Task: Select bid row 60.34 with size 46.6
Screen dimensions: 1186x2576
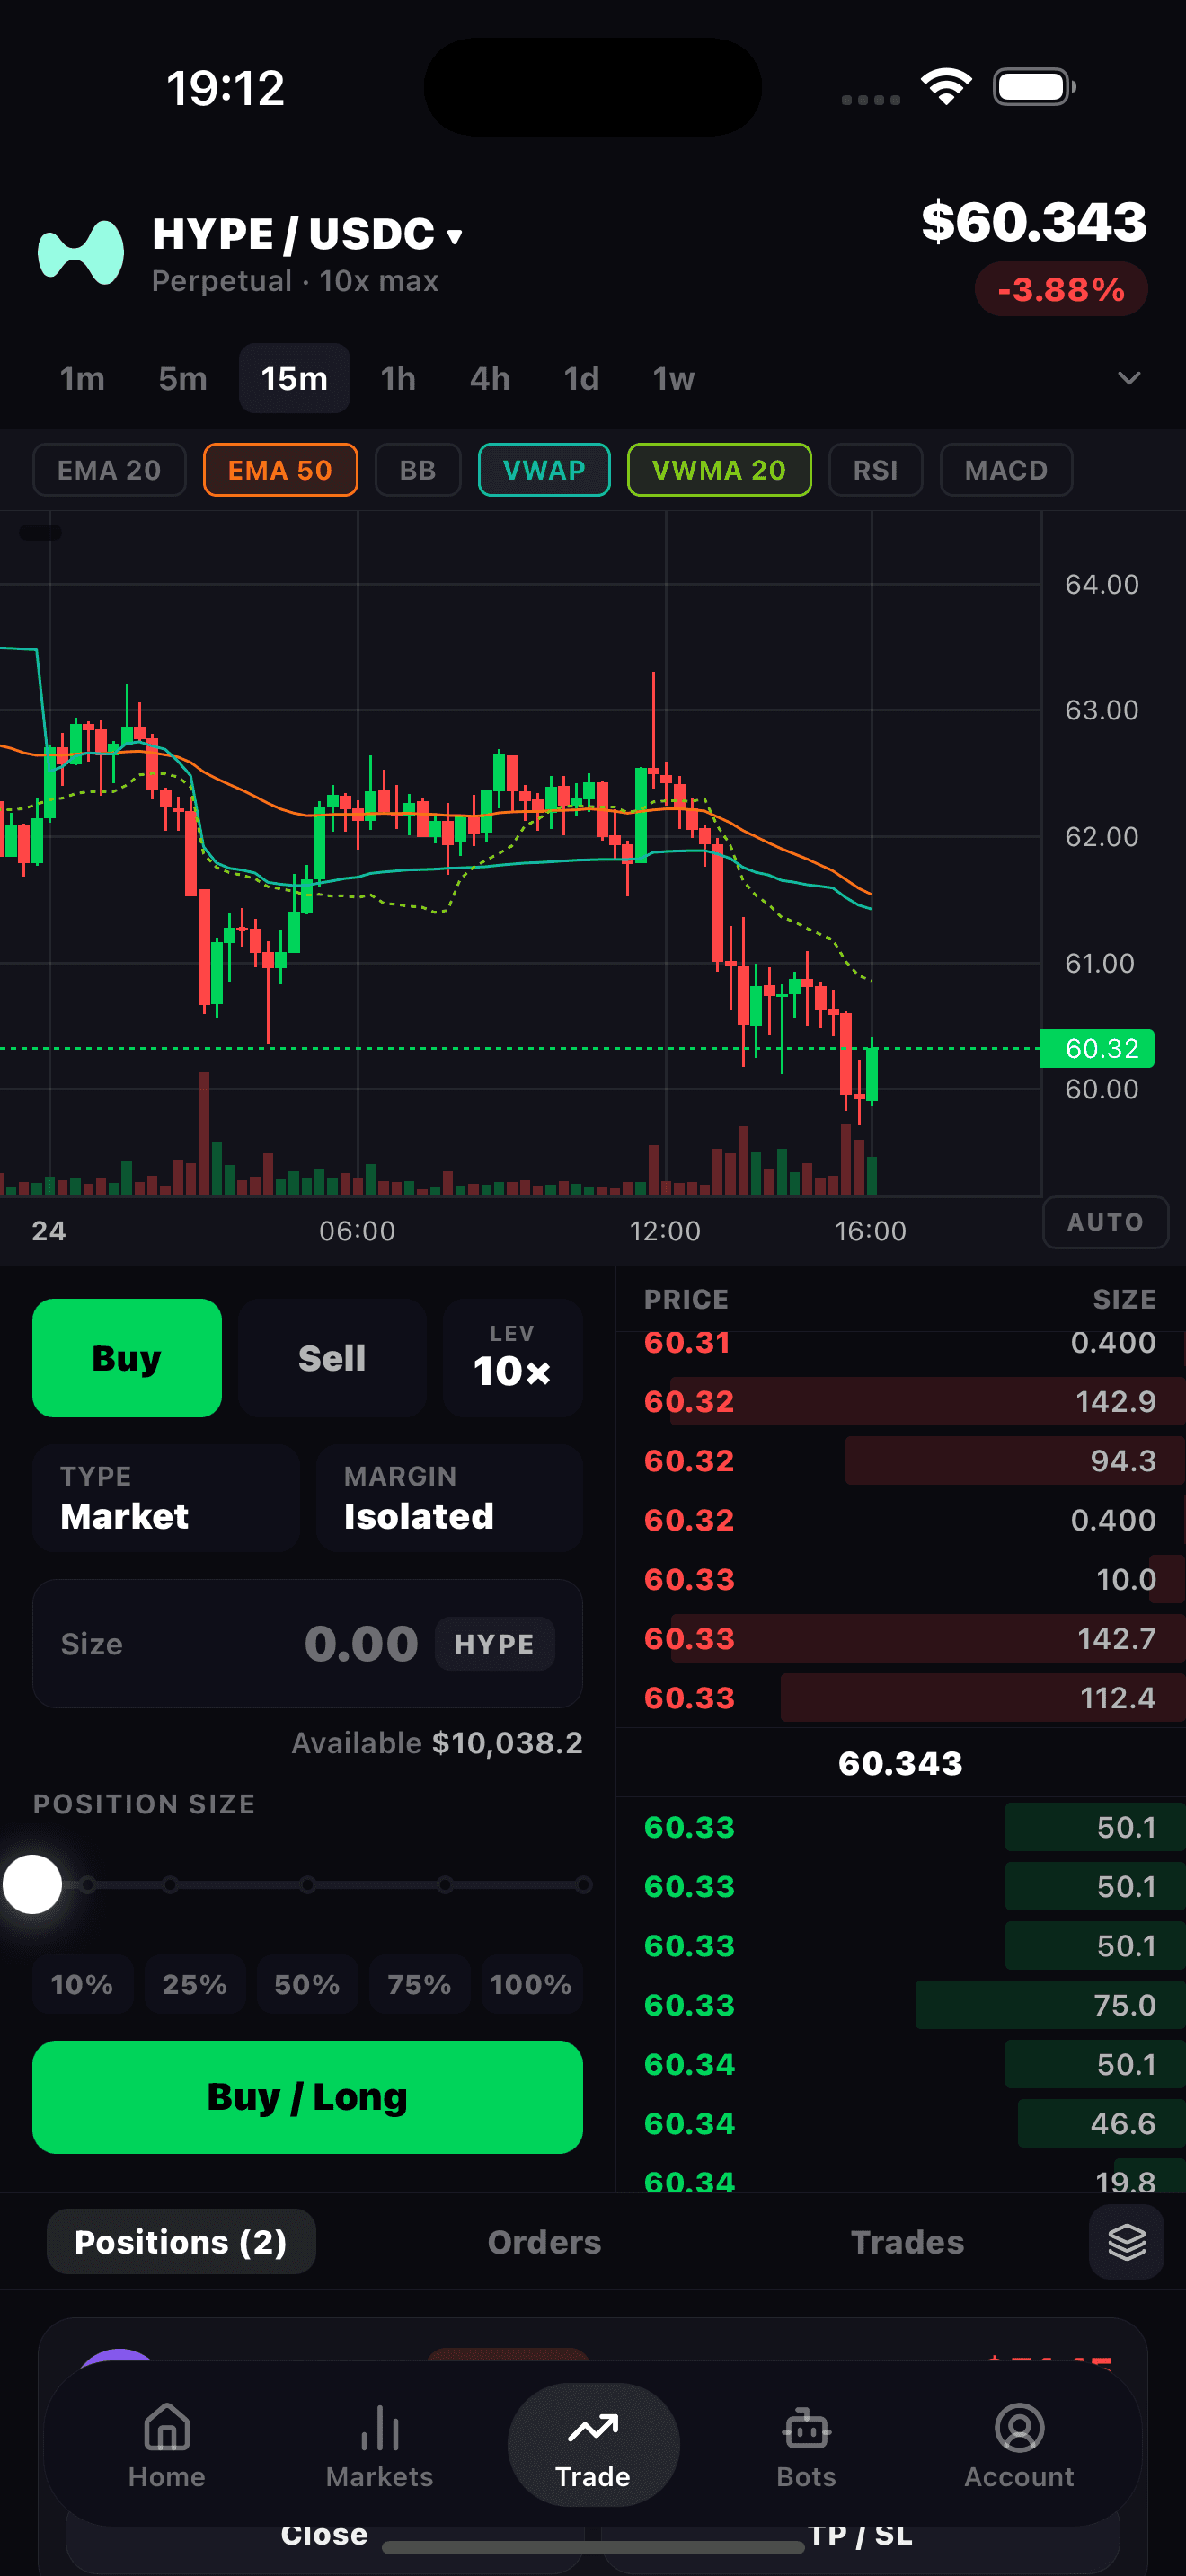Action: 900,2123
